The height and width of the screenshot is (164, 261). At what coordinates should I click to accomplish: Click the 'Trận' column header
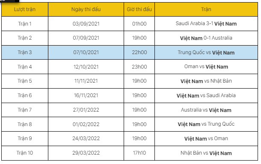(x=206, y=9)
